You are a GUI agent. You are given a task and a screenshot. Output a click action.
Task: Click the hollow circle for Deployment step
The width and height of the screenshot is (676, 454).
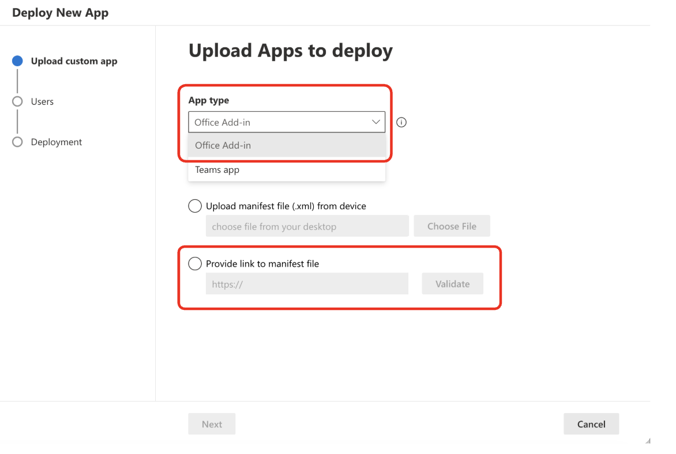tap(17, 142)
